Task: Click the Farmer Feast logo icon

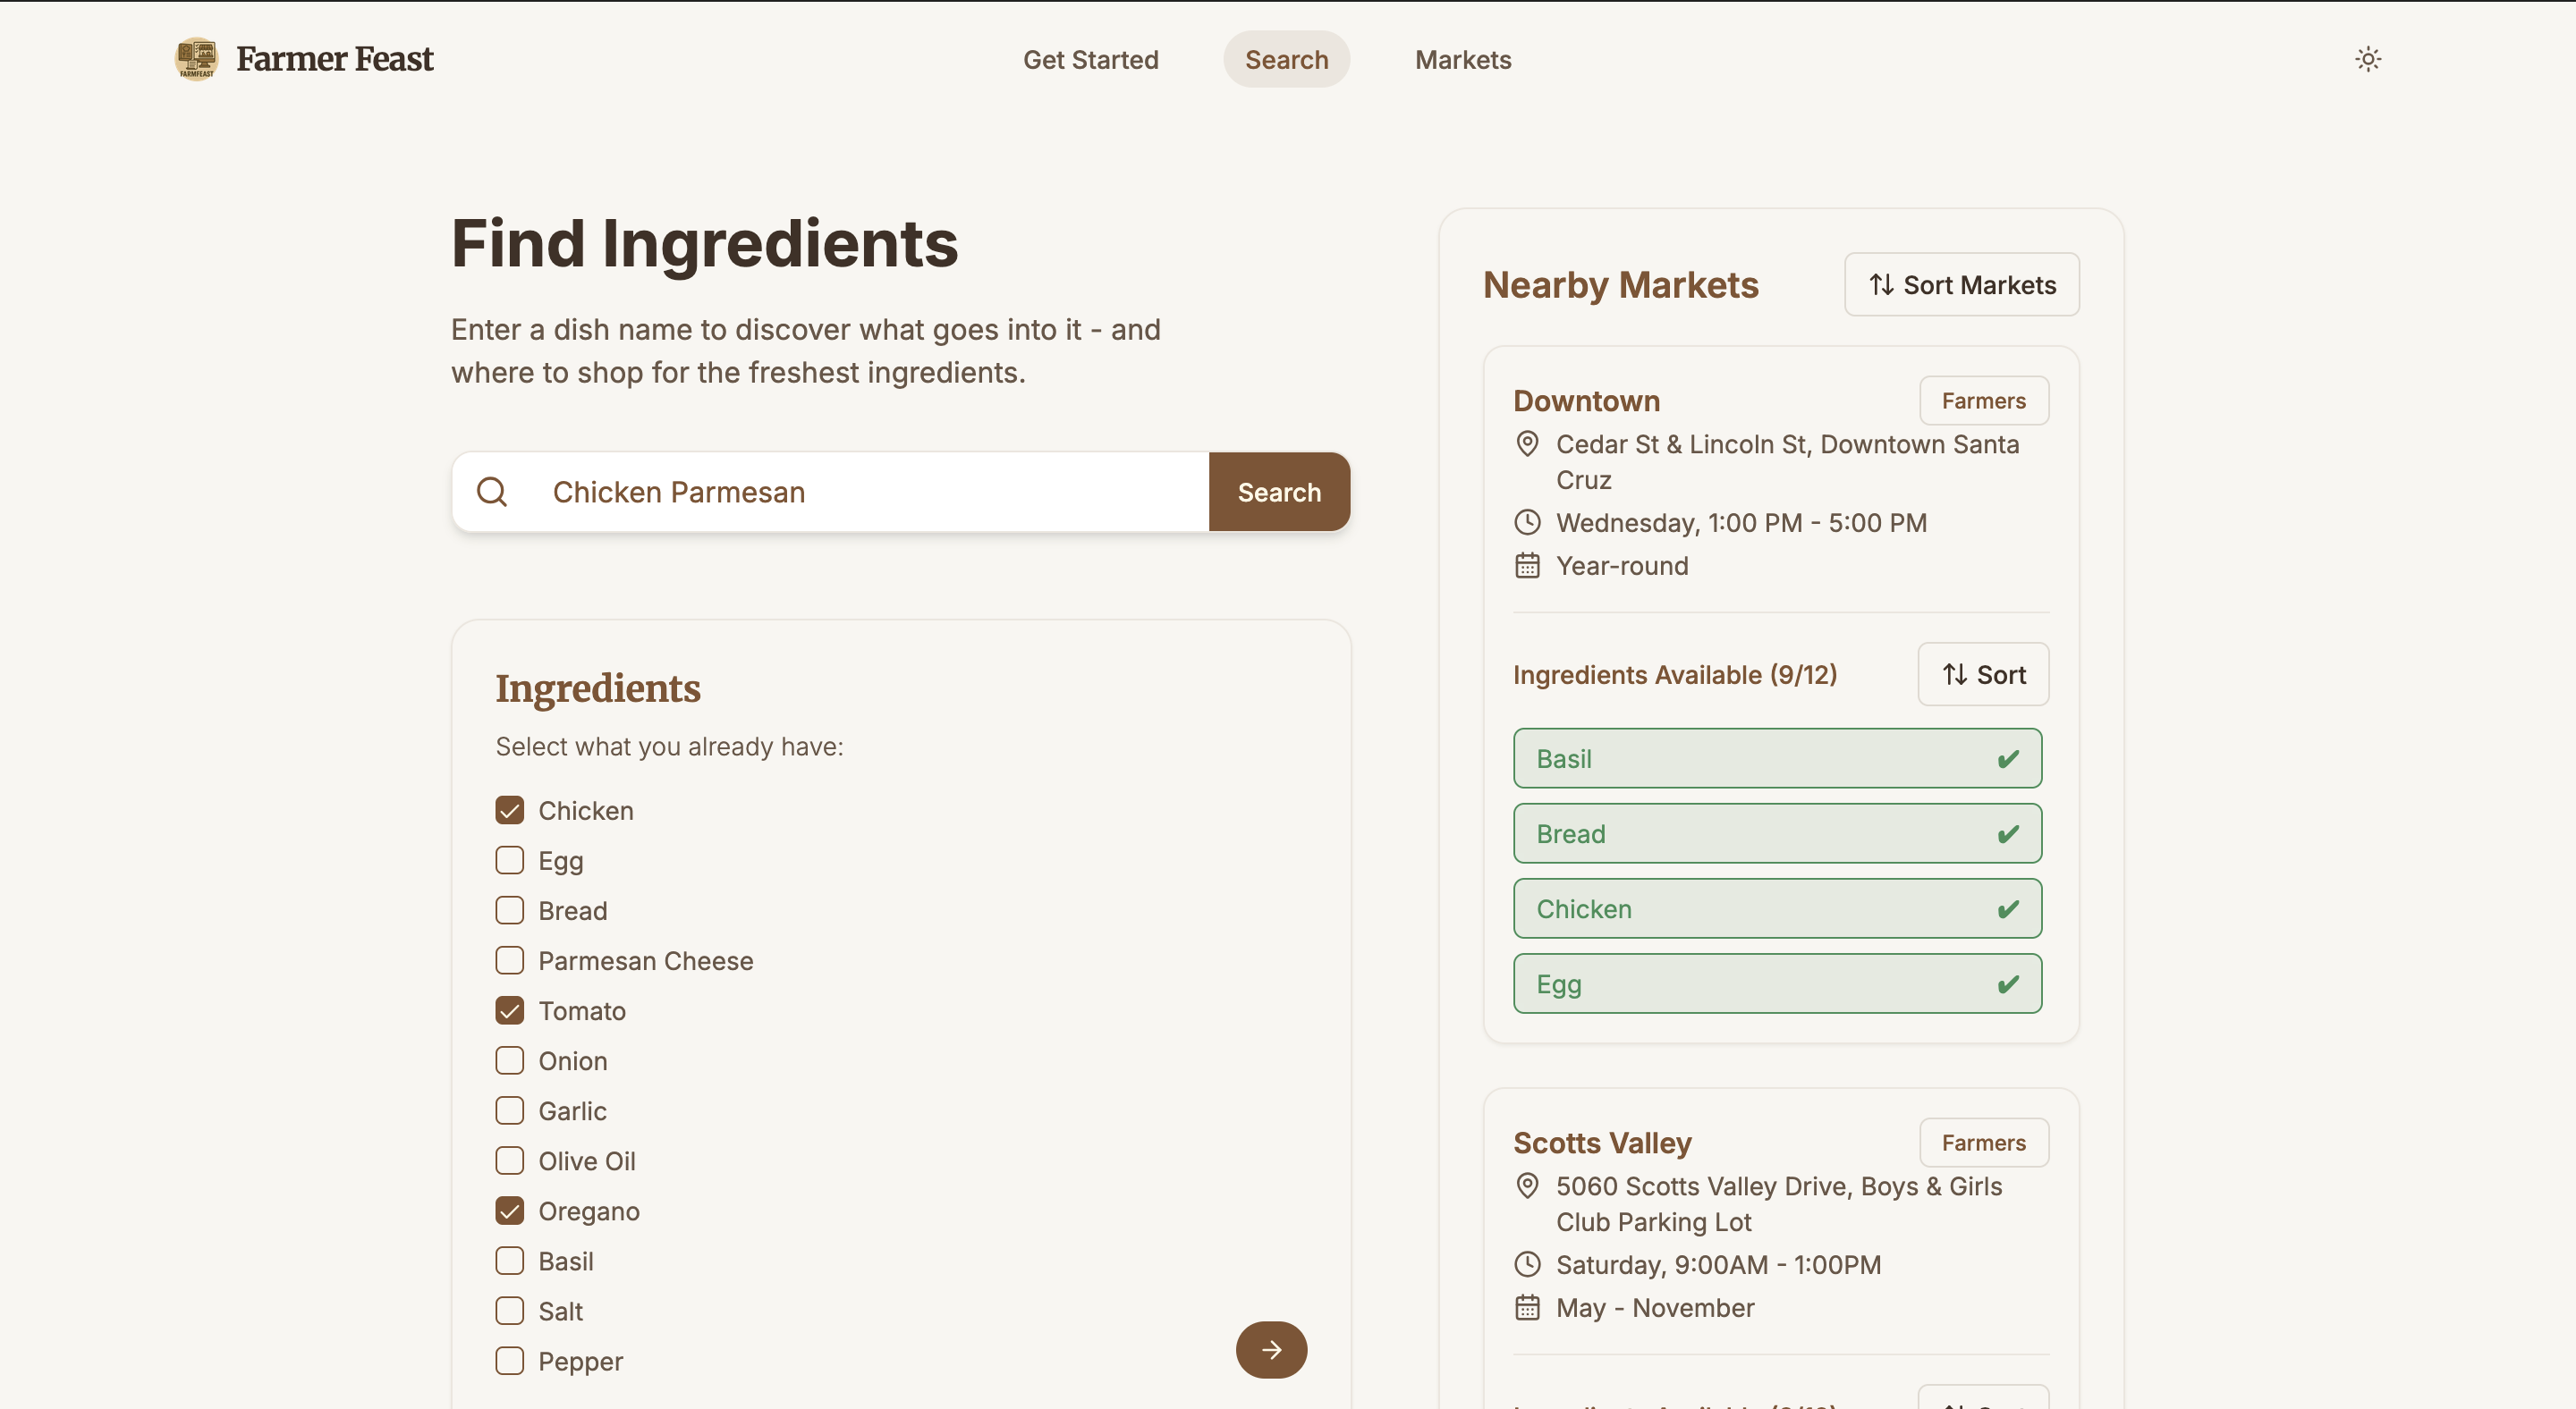Action: (x=196, y=59)
